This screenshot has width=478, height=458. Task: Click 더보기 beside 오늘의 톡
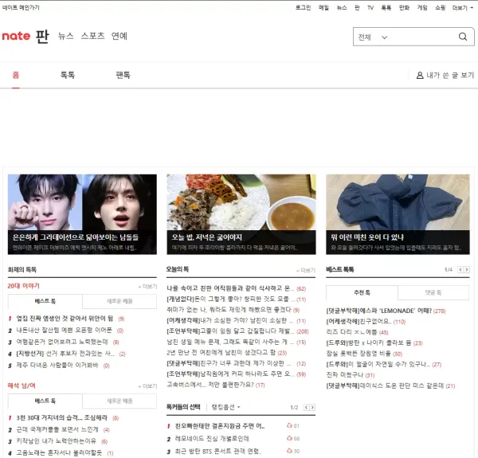point(306,270)
